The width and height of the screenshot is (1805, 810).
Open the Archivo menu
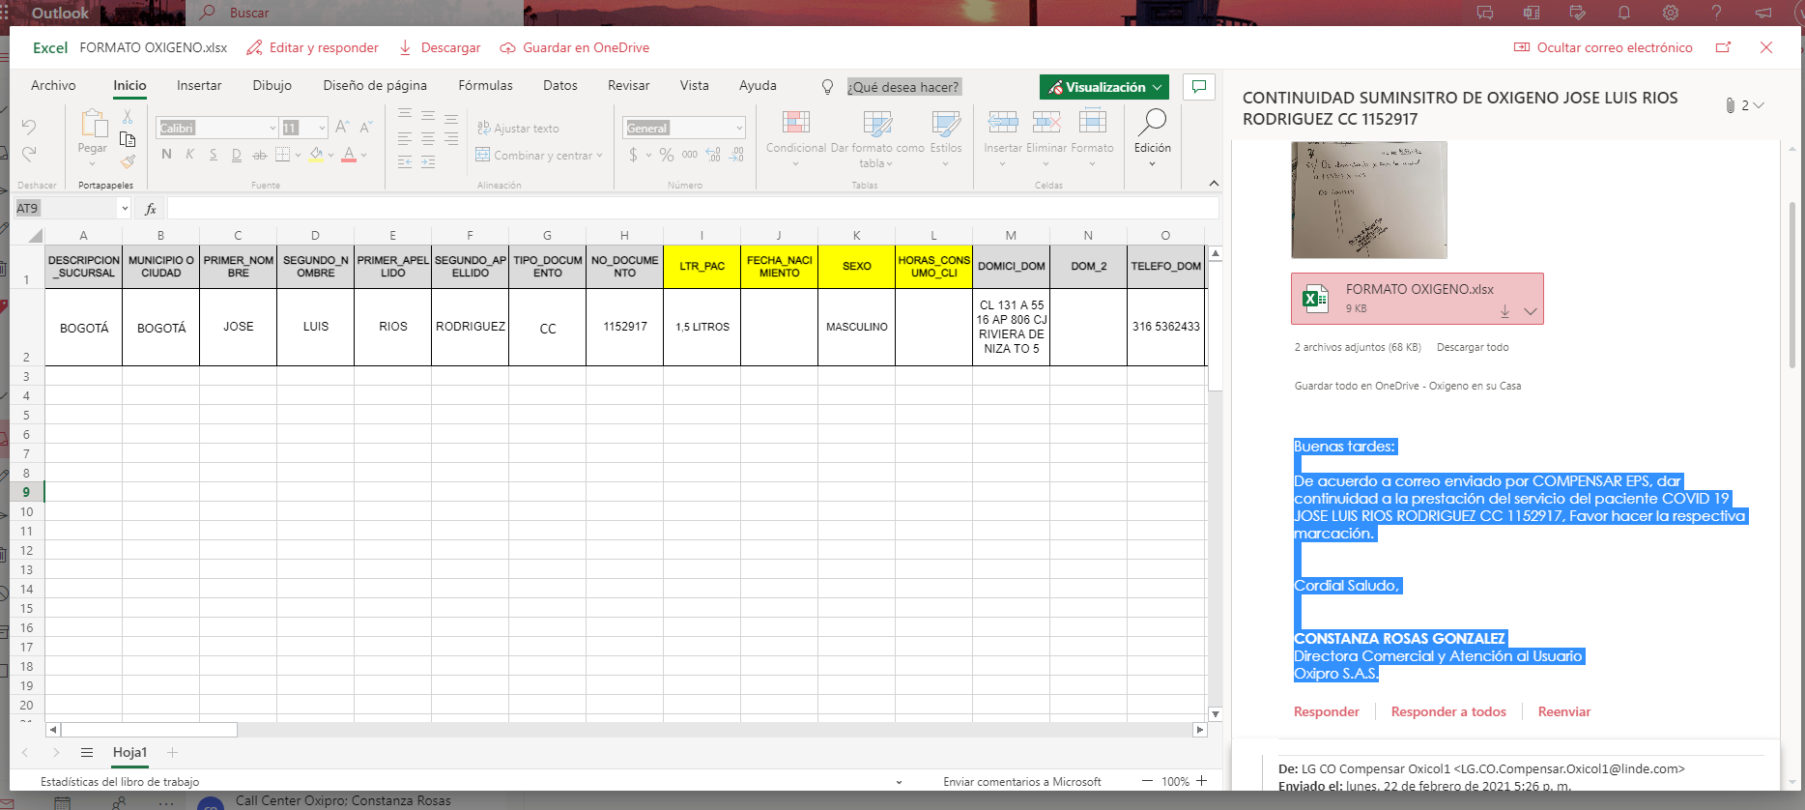53,85
